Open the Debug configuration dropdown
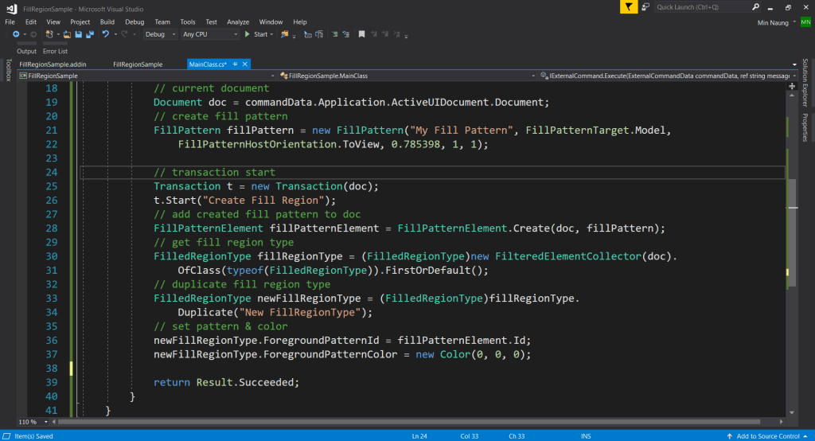The width and height of the screenshot is (815, 441). point(160,34)
